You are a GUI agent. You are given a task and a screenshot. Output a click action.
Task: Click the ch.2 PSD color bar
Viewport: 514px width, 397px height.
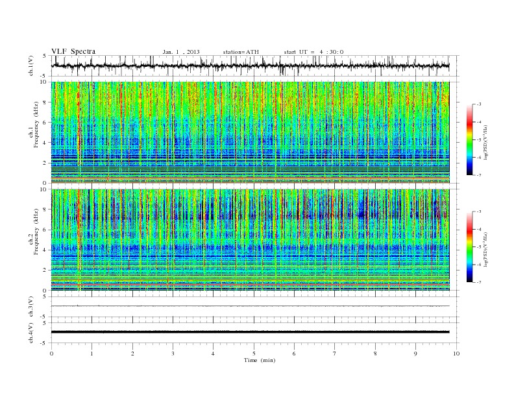click(x=469, y=247)
